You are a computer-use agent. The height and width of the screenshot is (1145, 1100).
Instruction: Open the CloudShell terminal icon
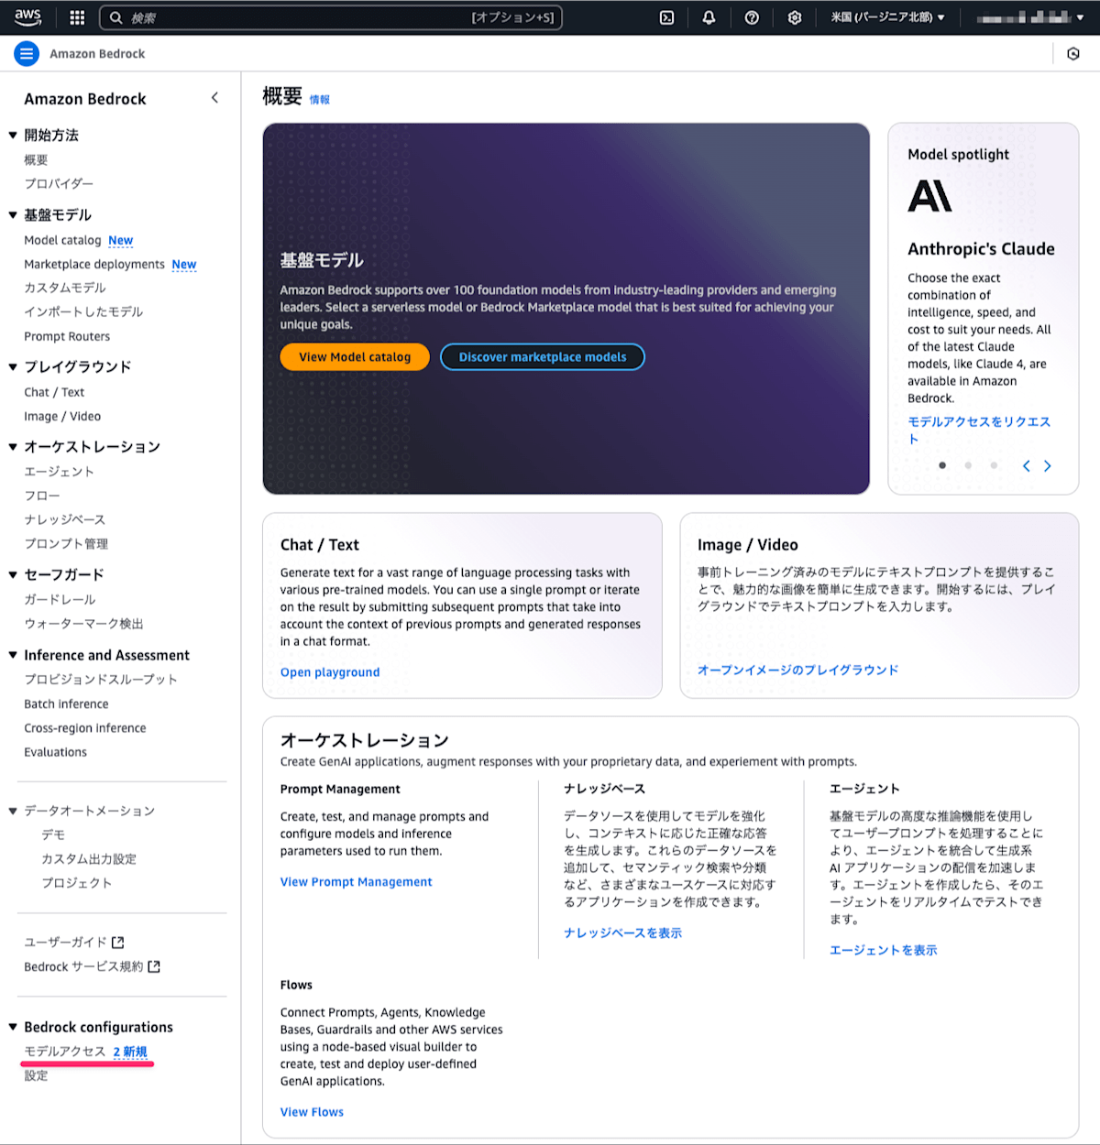[x=667, y=17]
